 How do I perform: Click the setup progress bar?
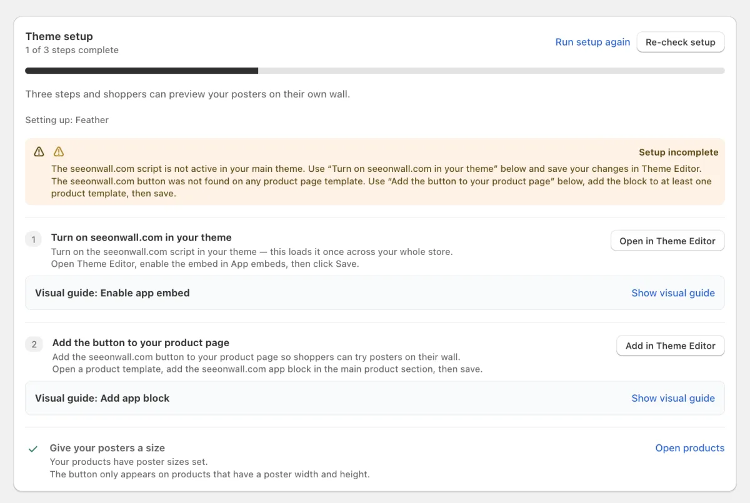pyautogui.click(x=375, y=71)
